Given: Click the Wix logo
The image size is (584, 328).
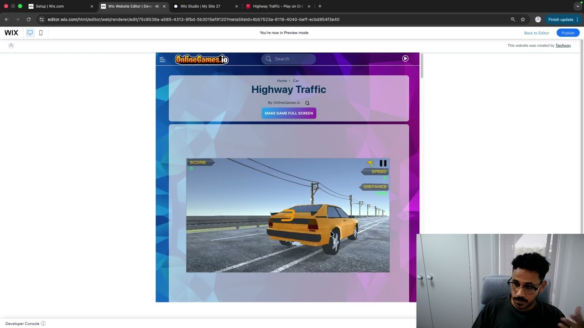Looking at the screenshot, I should click(11, 33).
